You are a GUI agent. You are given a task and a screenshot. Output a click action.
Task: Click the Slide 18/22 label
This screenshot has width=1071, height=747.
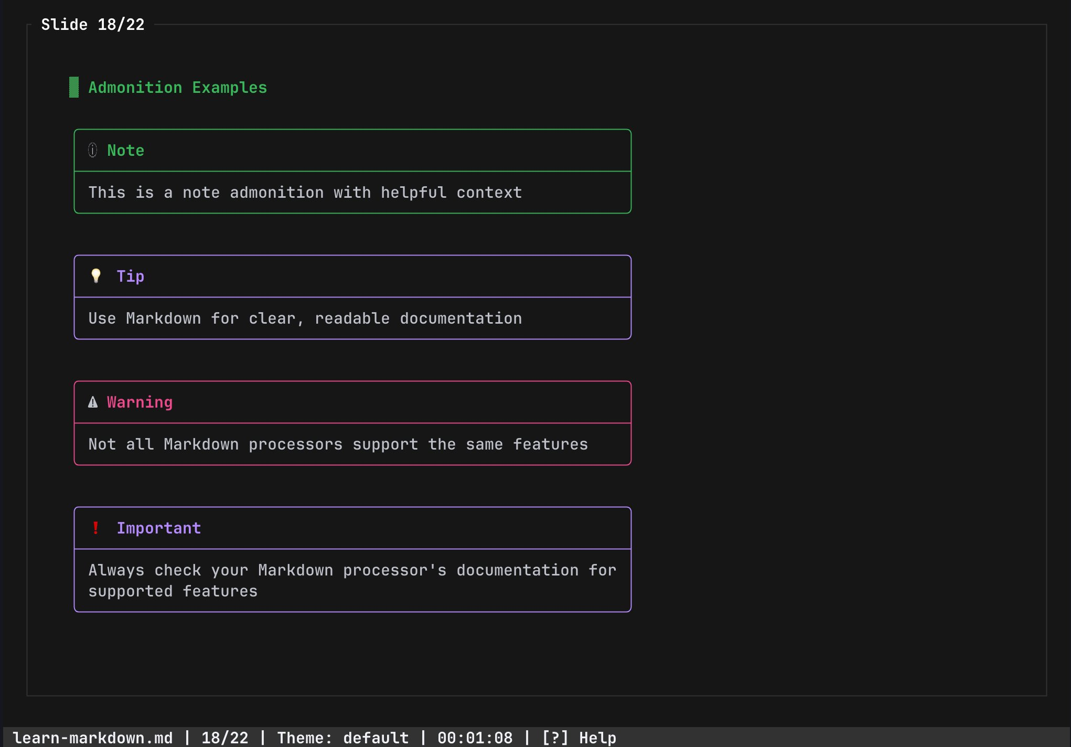[x=93, y=24]
